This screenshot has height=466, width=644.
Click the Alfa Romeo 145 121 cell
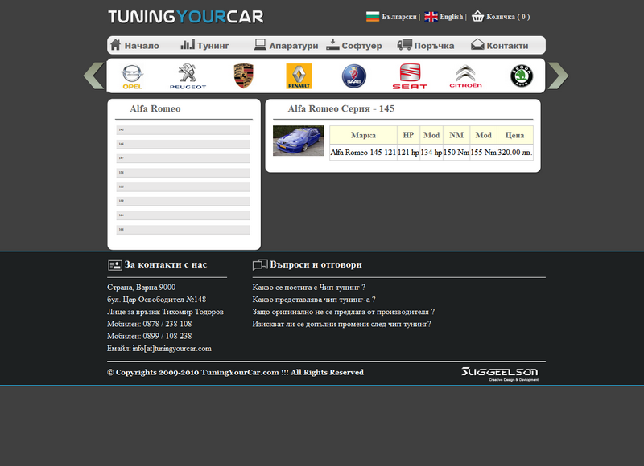tap(363, 153)
